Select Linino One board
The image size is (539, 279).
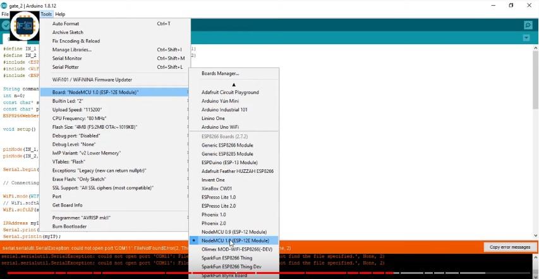[234, 118]
